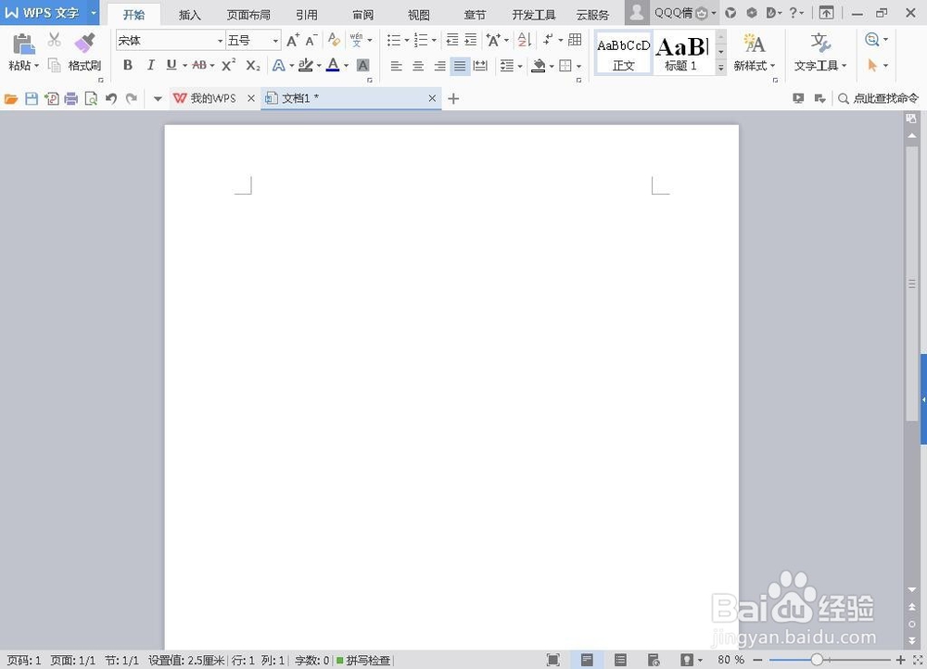
Task: Expand the underline style dropdown arrow
Action: pos(184,66)
